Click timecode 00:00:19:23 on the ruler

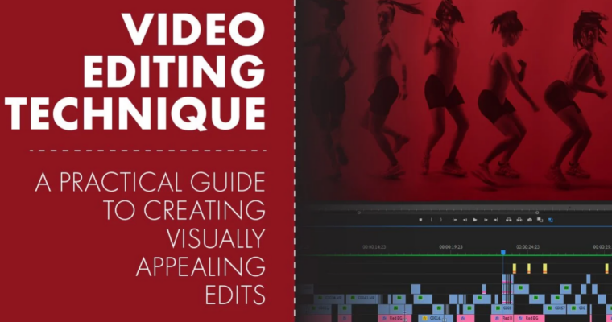click(451, 247)
